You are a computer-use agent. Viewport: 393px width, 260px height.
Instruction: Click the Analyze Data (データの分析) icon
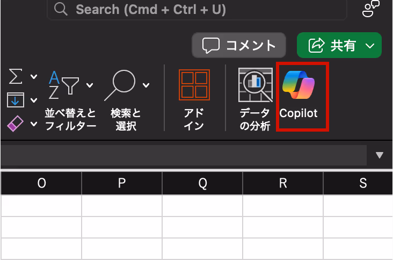click(x=256, y=85)
